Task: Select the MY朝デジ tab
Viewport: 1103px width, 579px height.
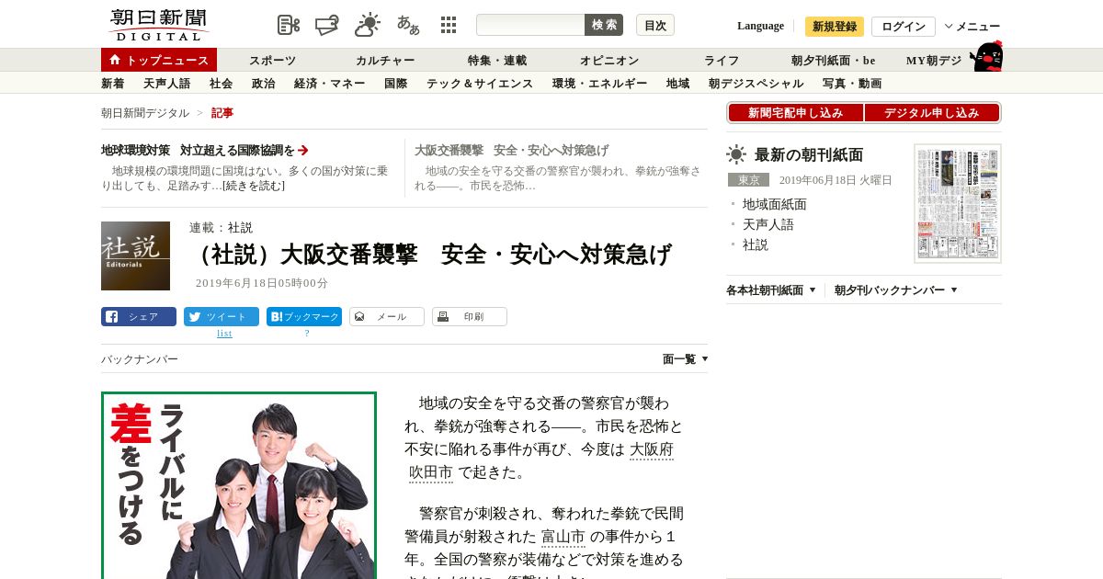Action: [x=934, y=61]
